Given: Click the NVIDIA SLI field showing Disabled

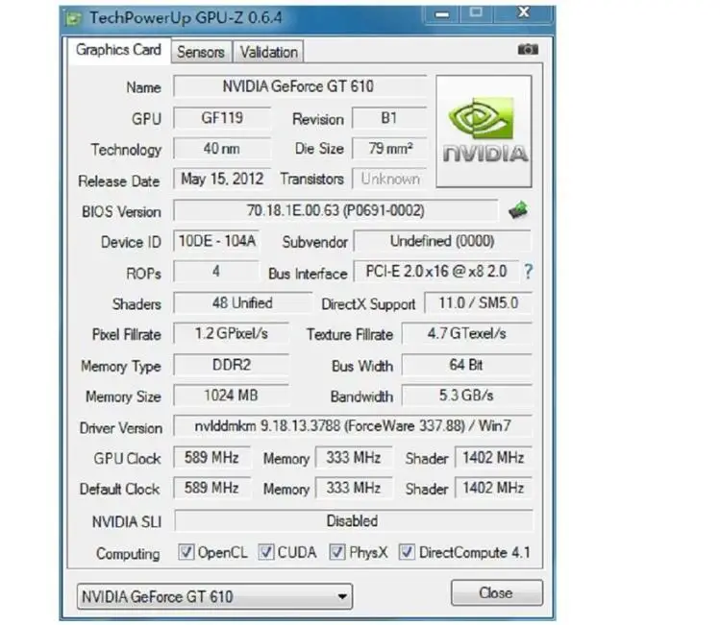Looking at the screenshot, I should (x=353, y=520).
